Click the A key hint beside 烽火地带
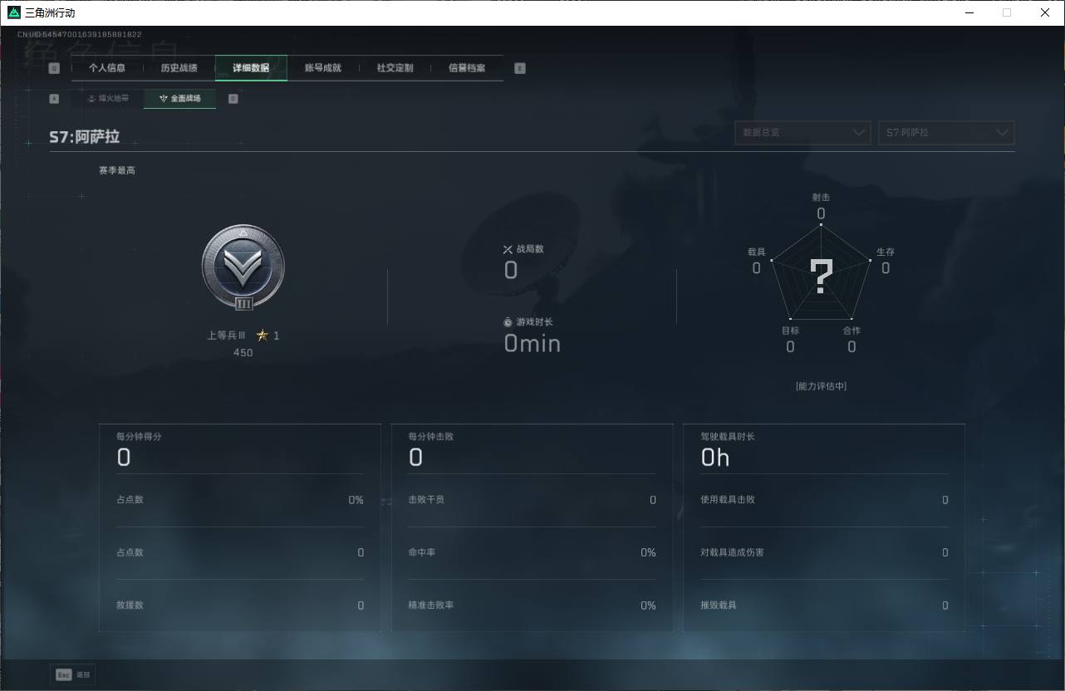This screenshot has height=691, width=1065. (x=54, y=99)
